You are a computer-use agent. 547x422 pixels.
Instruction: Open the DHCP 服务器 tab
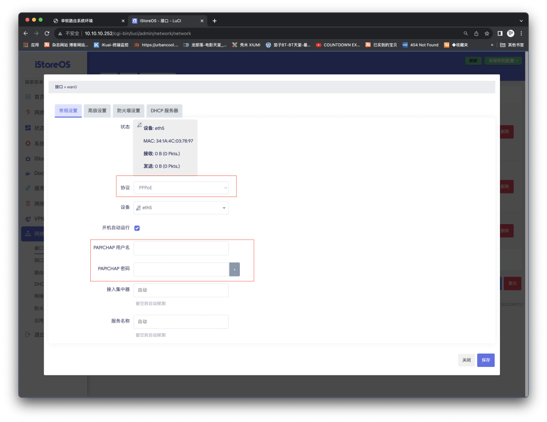[x=164, y=111]
